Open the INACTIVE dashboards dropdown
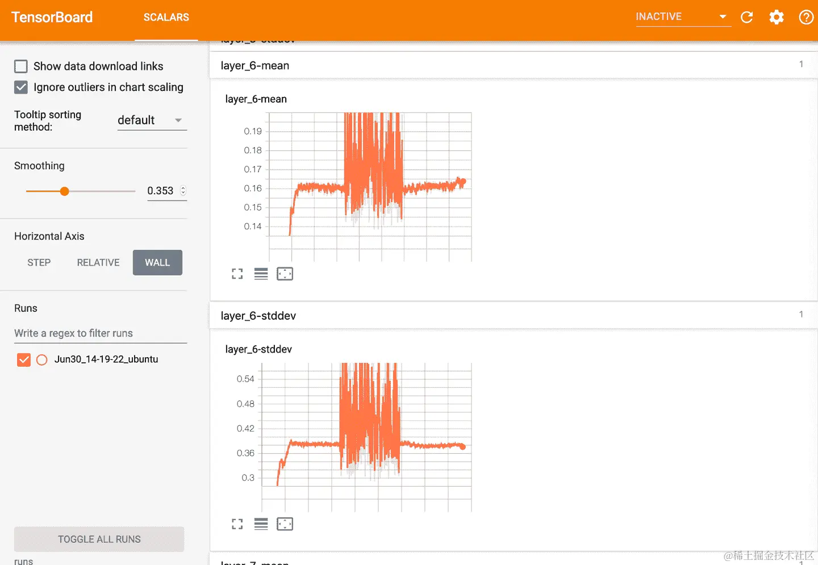This screenshot has width=818, height=565. 683,17
